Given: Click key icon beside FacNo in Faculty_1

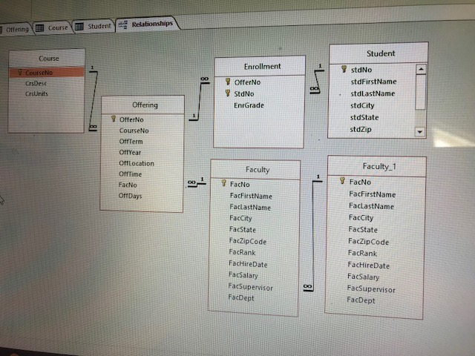Looking at the screenshot, I should [342, 181].
